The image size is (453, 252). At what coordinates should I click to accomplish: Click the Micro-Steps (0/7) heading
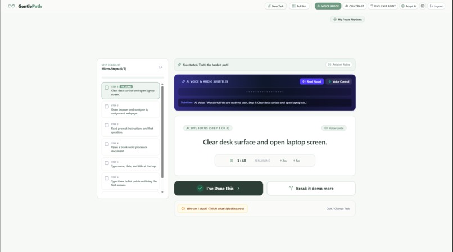(x=114, y=69)
